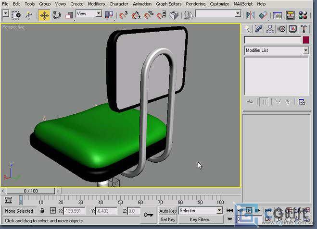
Task: Go to the start frame
Action: (229, 210)
